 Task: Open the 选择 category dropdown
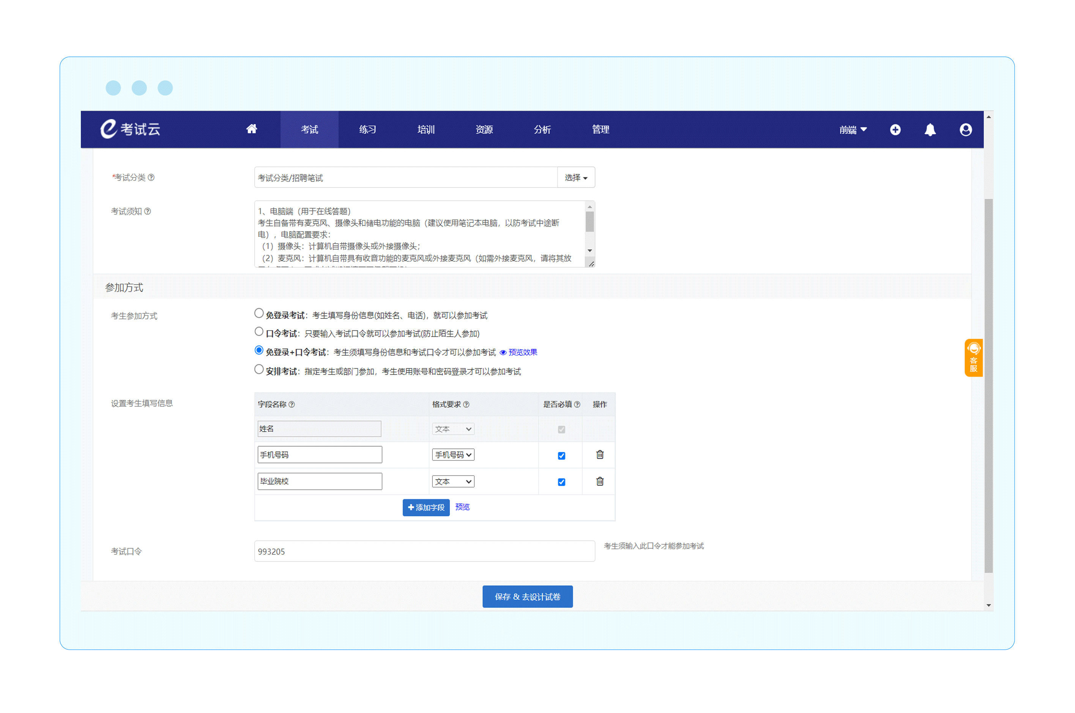pyautogui.click(x=575, y=177)
